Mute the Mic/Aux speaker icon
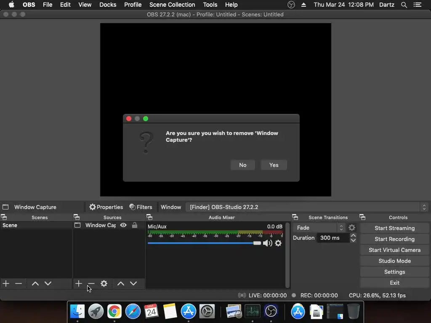The image size is (431, 323). pos(267,243)
